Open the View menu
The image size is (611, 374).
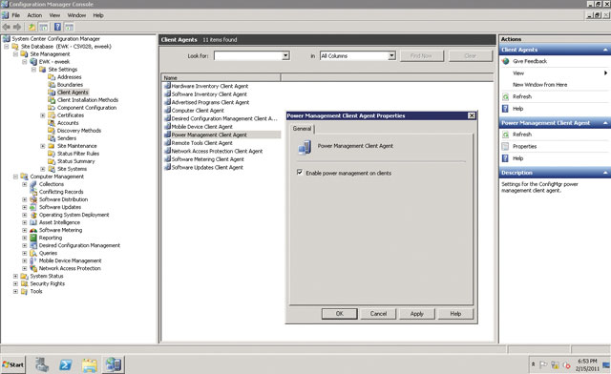tap(54, 15)
